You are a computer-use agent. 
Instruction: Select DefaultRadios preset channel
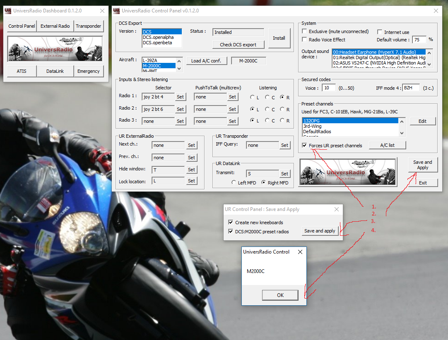(350, 132)
